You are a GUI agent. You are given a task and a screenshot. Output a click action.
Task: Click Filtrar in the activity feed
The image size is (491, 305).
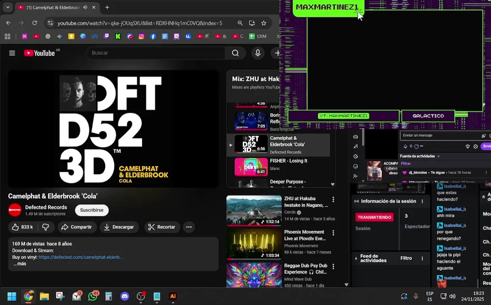pos(406,164)
